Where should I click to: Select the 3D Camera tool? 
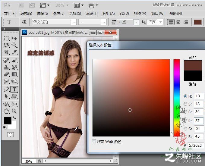[x=14, y=104]
